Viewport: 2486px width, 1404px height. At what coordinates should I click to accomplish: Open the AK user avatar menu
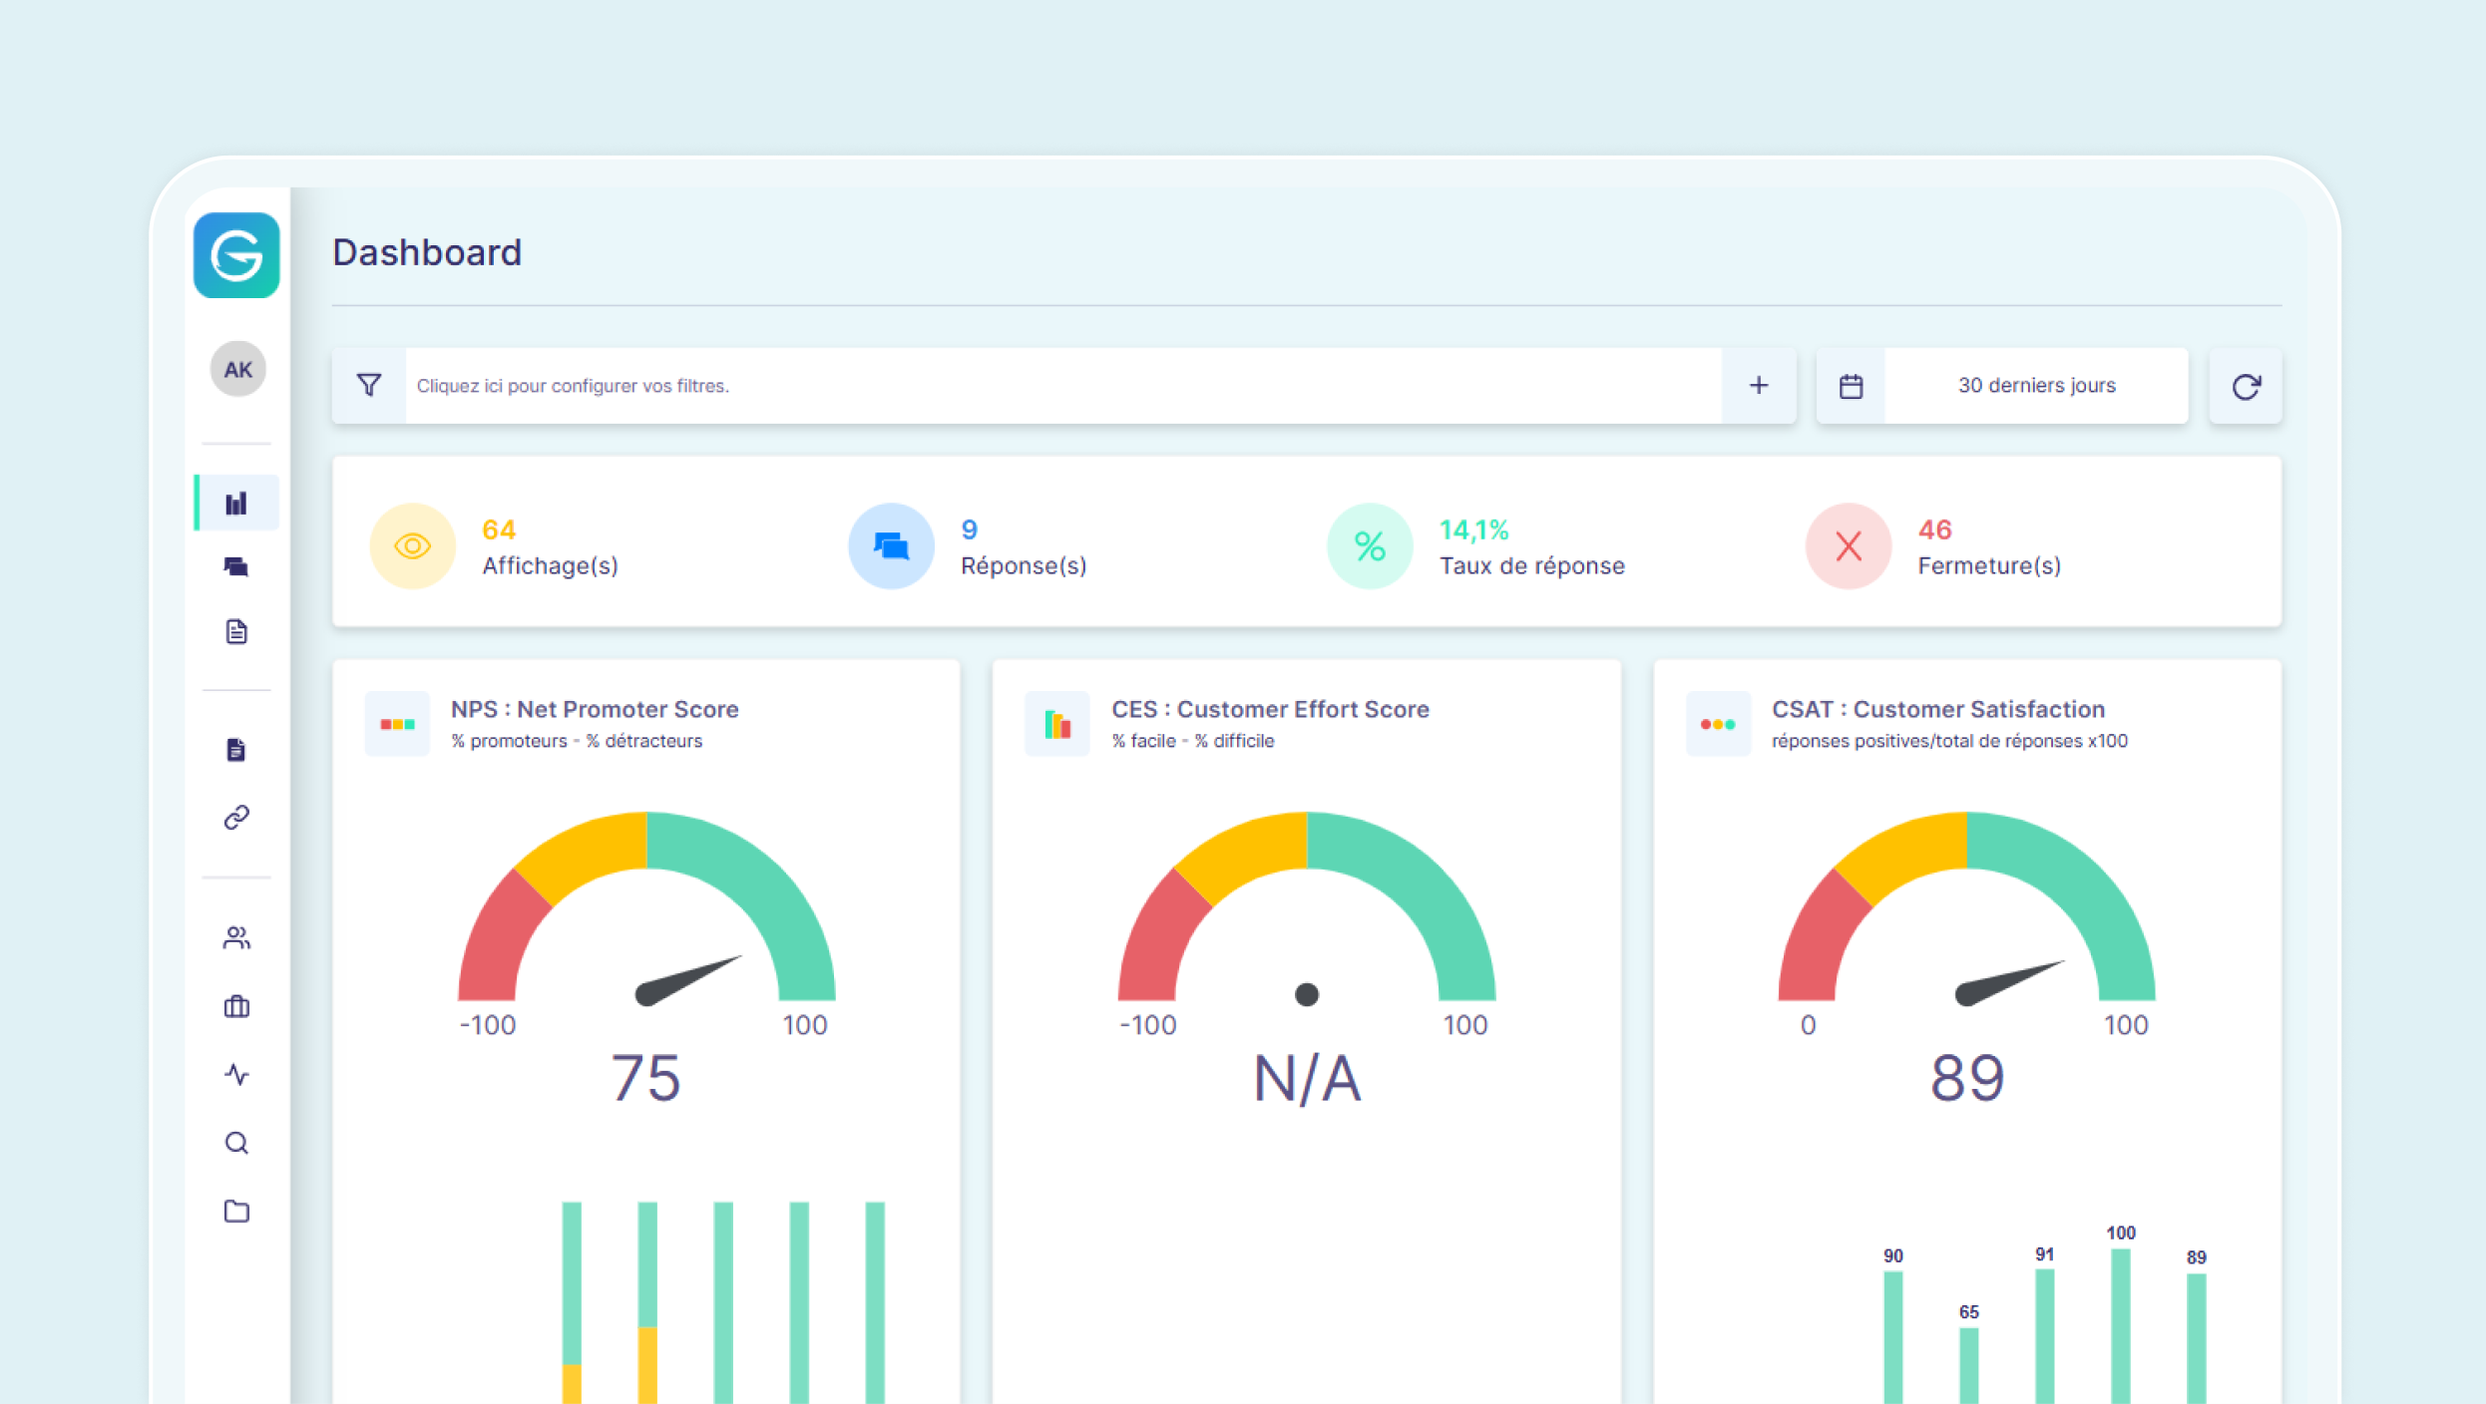click(x=237, y=370)
